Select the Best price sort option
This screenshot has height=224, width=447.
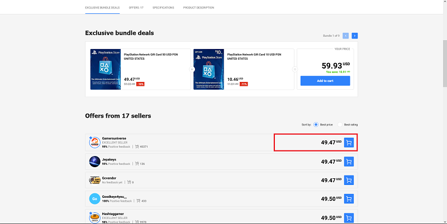(x=316, y=124)
